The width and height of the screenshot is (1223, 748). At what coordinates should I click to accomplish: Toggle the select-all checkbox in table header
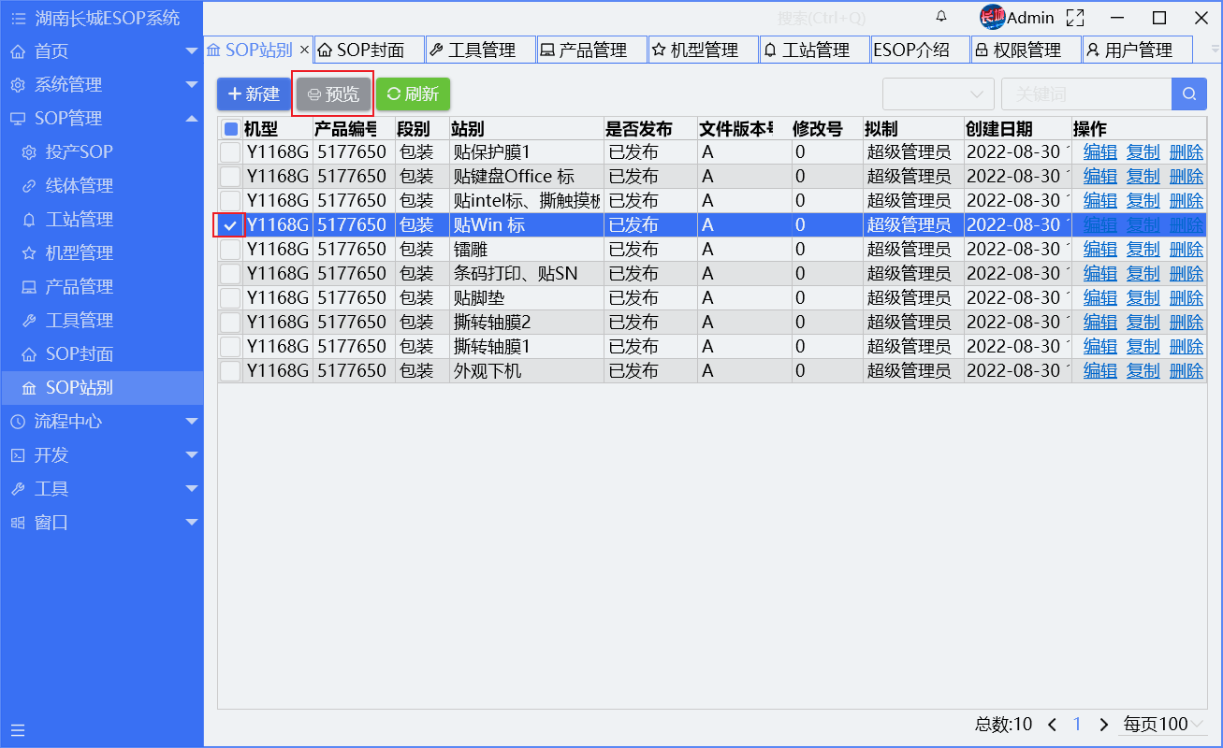230,129
